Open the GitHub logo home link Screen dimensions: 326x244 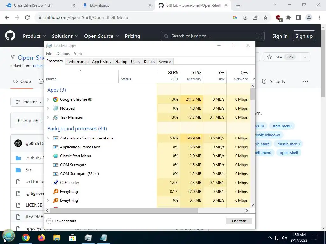click(10, 36)
